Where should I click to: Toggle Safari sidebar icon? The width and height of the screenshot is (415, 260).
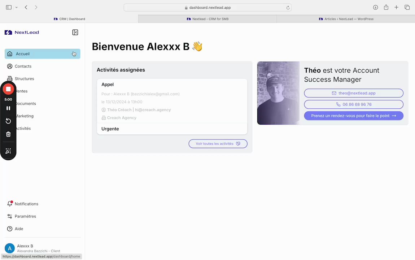tap(9, 8)
